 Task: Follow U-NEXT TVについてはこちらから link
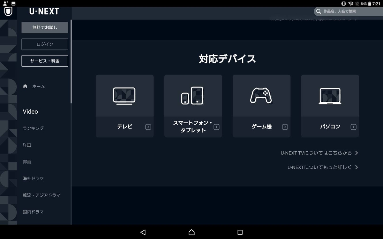click(x=316, y=153)
